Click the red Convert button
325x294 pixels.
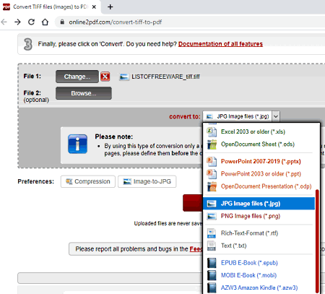(193, 203)
